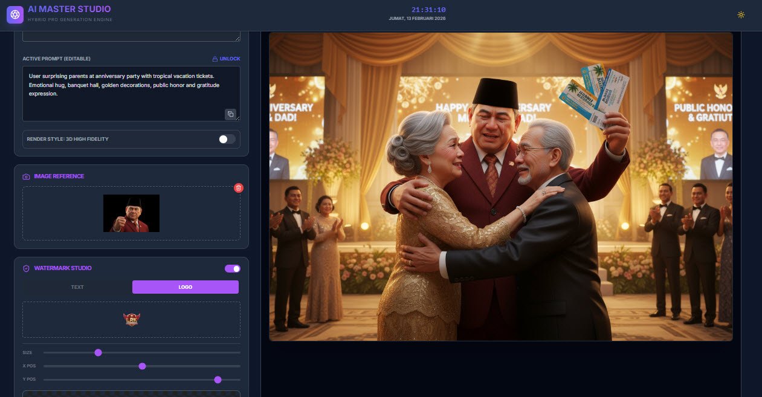
Task: Click the uploaded watermark logo thumbnail
Action: (x=131, y=320)
